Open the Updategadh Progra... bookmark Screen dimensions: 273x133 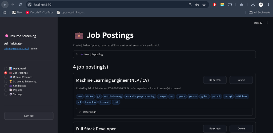[x=71, y=12]
